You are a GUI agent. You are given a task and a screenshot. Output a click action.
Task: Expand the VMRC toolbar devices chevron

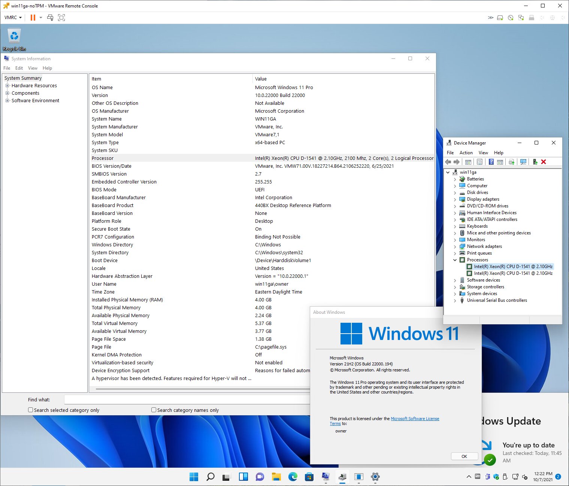[490, 18]
